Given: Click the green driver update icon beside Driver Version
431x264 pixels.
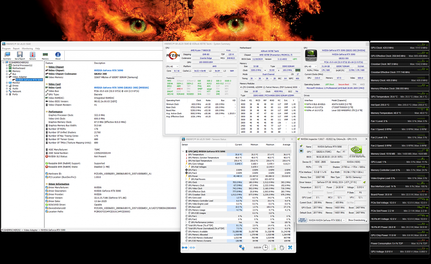Looking at the screenshot, I should tap(364, 182).
